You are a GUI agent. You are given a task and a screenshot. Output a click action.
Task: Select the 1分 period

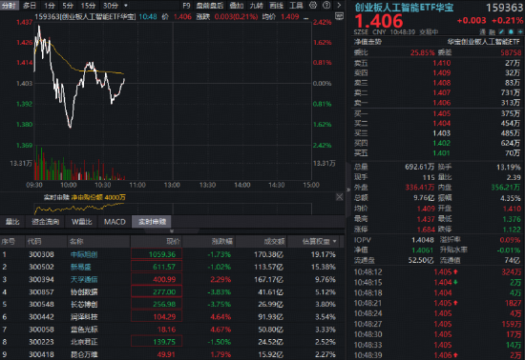click(x=50, y=6)
